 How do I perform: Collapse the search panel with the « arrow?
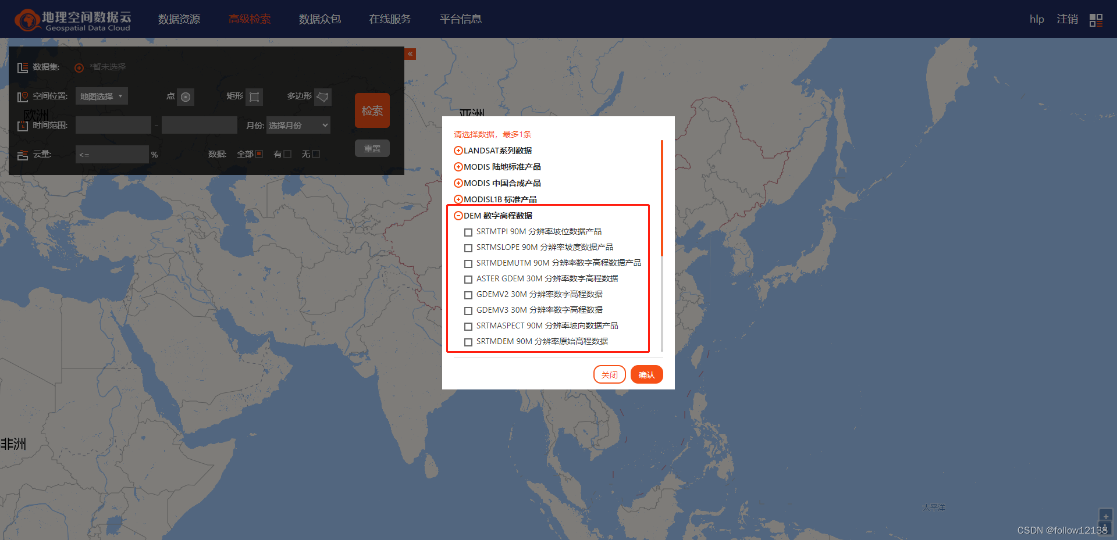click(x=410, y=53)
